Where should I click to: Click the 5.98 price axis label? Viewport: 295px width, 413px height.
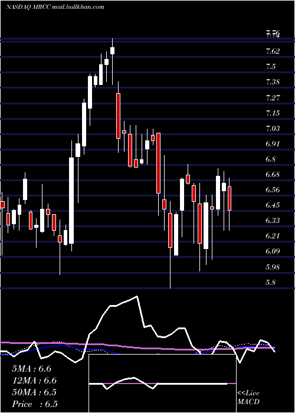click(273, 267)
